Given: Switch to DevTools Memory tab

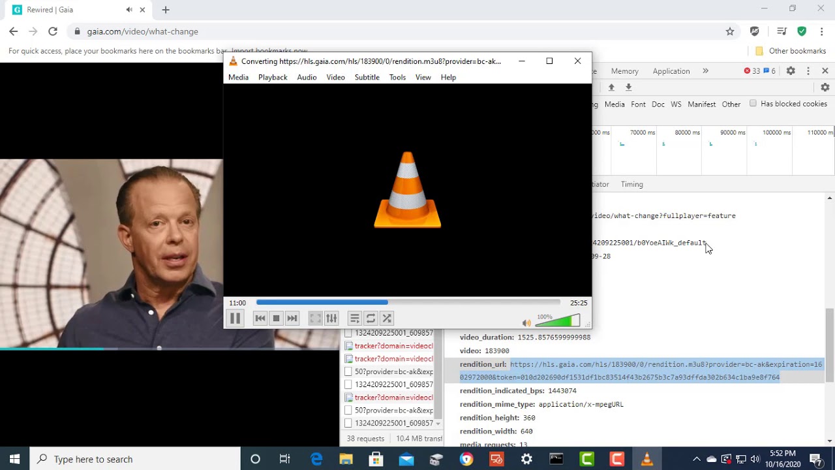Looking at the screenshot, I should [624, 71].
